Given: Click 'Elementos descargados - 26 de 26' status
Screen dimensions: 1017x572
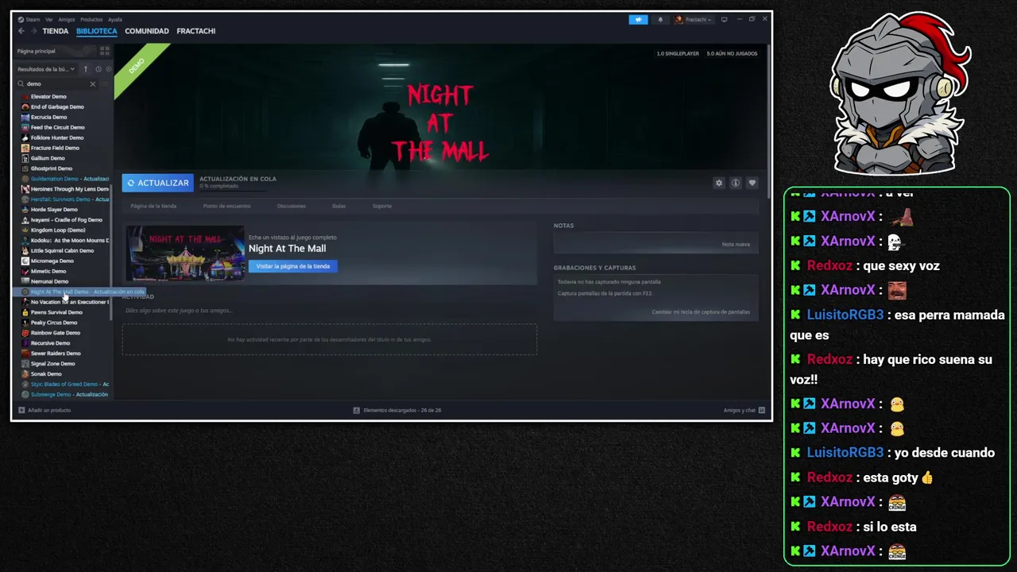Looking at the screenshot, I should click(x=402, y=410).
